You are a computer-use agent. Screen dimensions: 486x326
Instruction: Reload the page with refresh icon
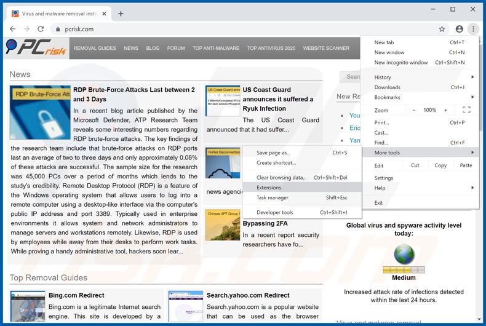coord(41,29)
